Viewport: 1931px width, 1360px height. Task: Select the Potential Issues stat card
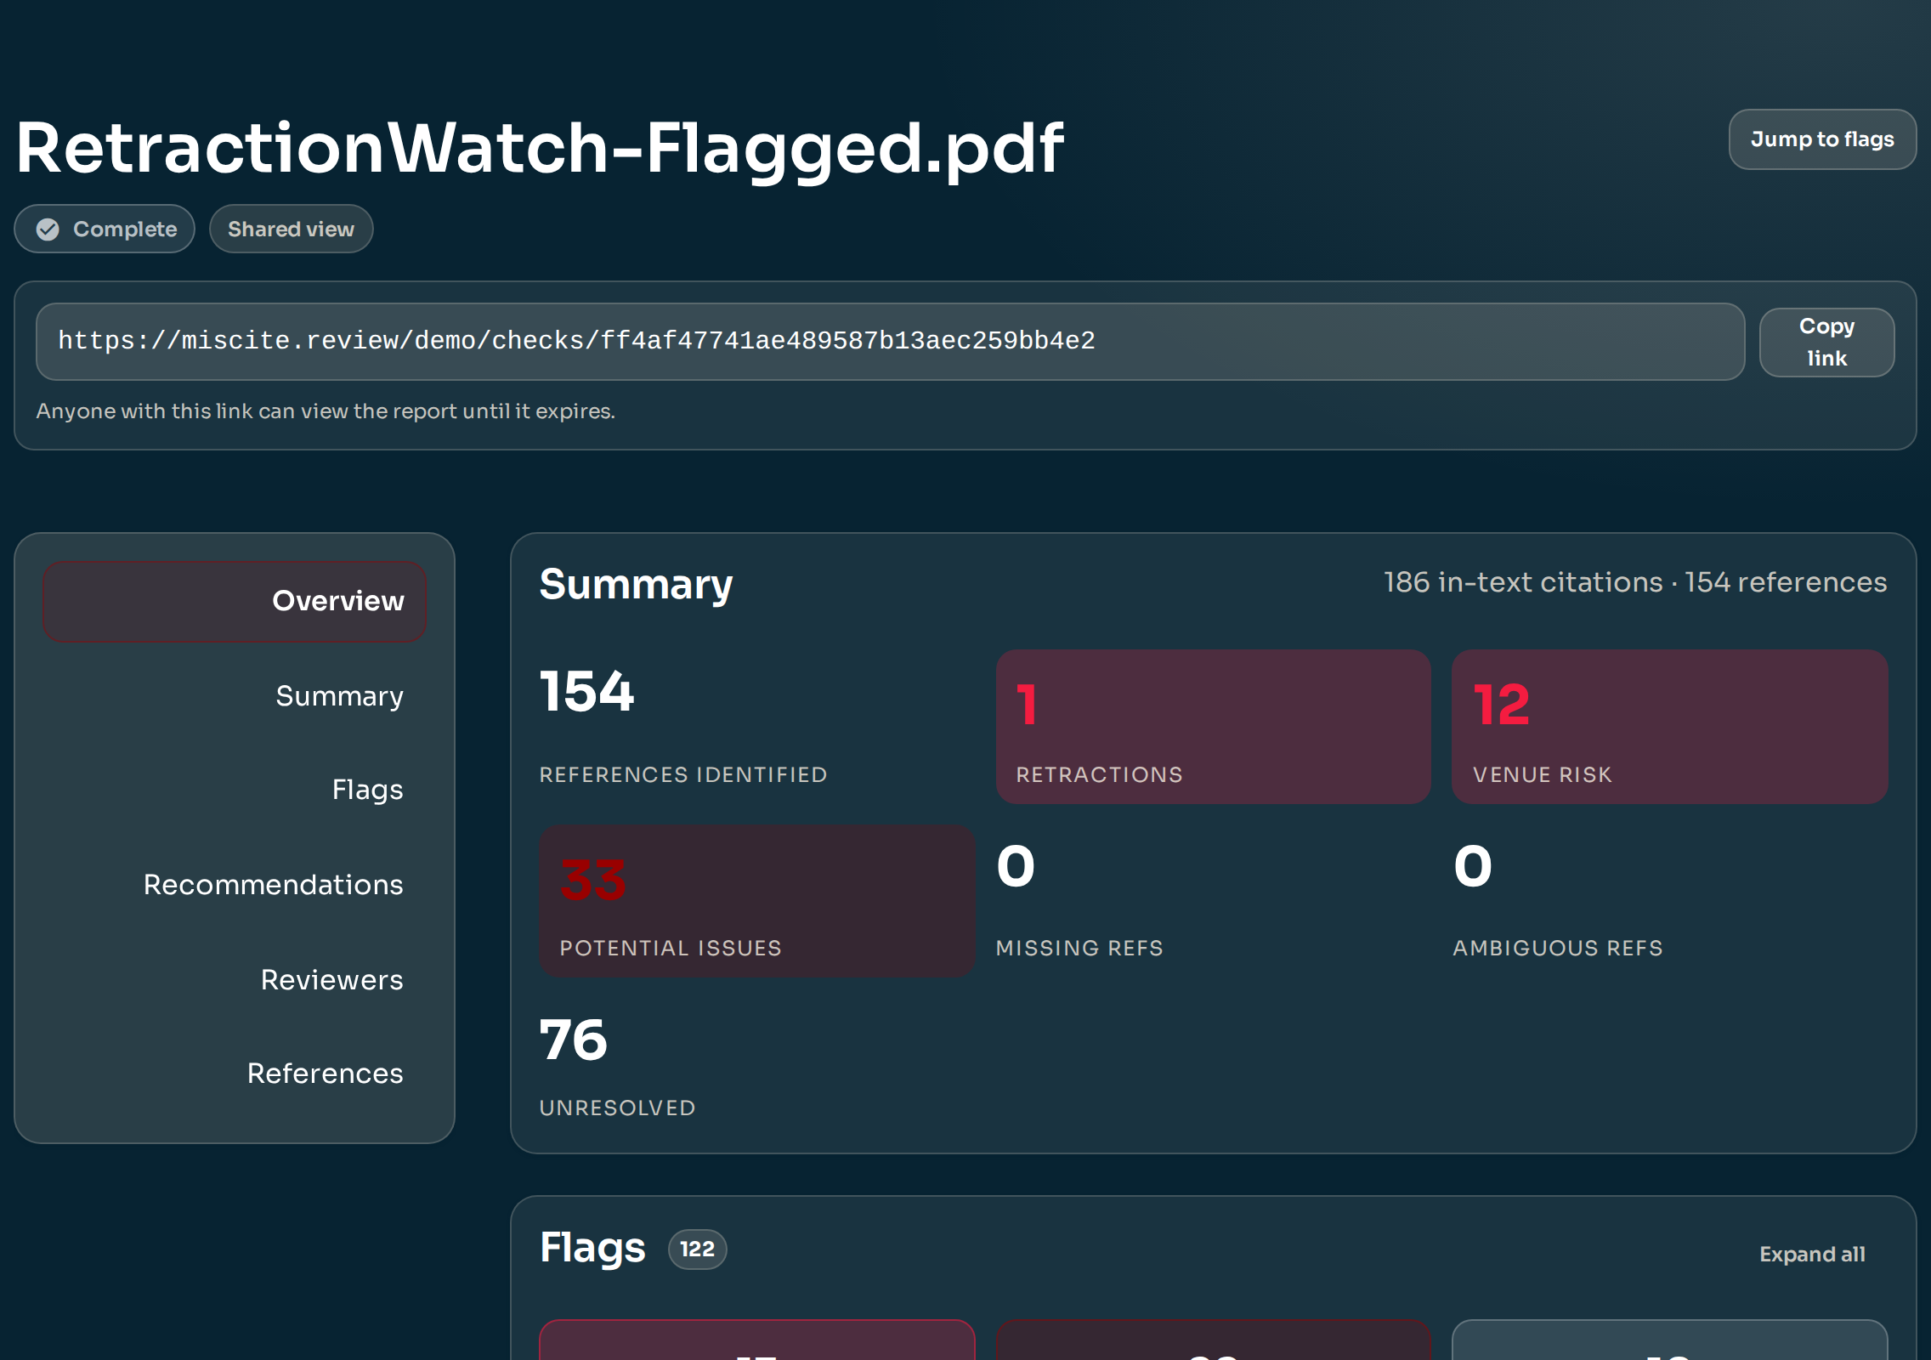click(x=756, y=901)
